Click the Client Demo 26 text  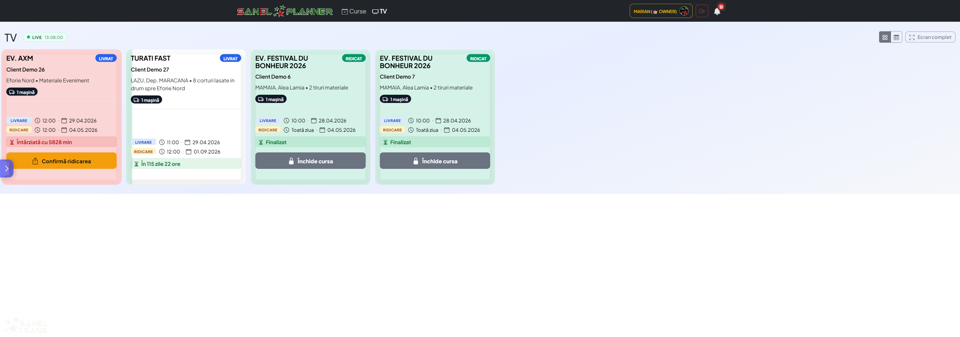pyautogui.click(x=25, y=70)
